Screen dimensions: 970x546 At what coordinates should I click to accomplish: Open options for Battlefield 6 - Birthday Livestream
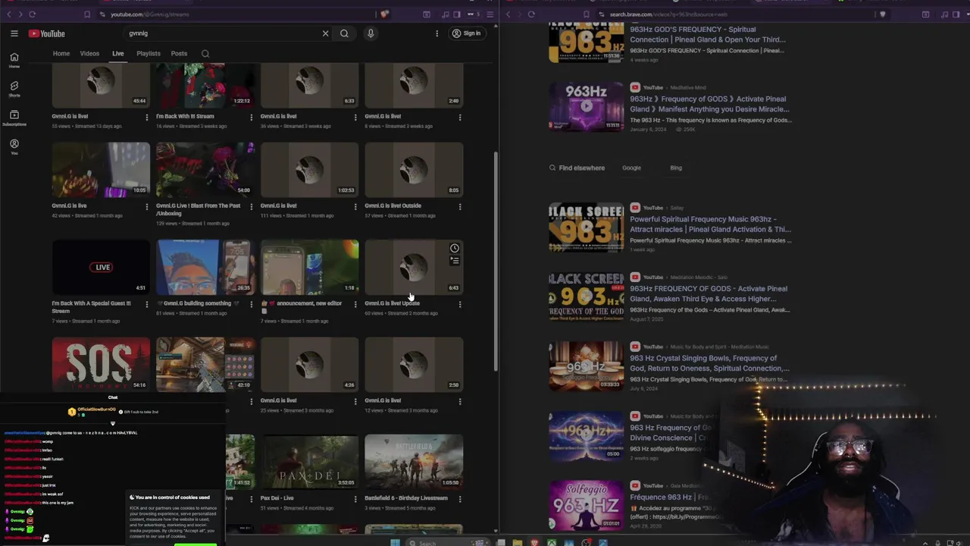pyautogui.click(x=459, y=499)
